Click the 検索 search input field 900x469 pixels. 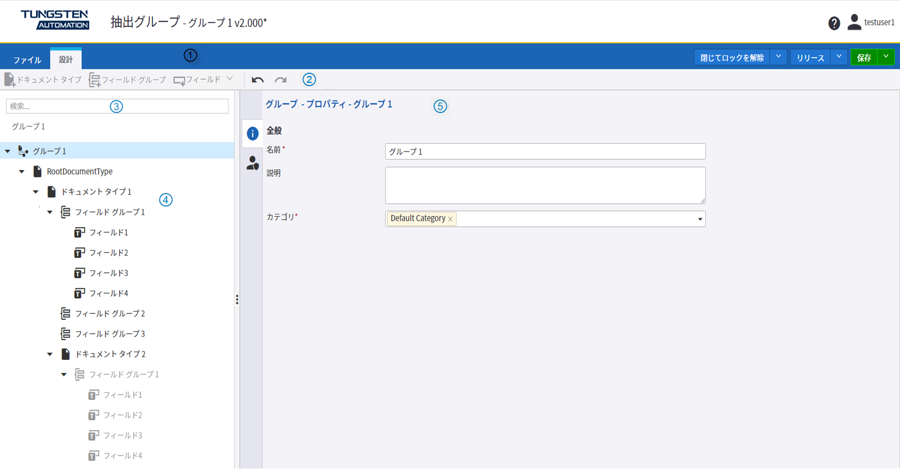[x=59, y=106]
